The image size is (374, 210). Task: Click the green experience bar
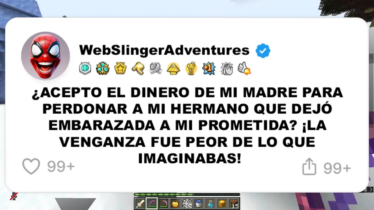187,195
